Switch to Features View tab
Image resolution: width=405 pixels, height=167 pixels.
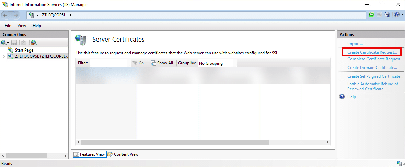[x=89, y=154]
